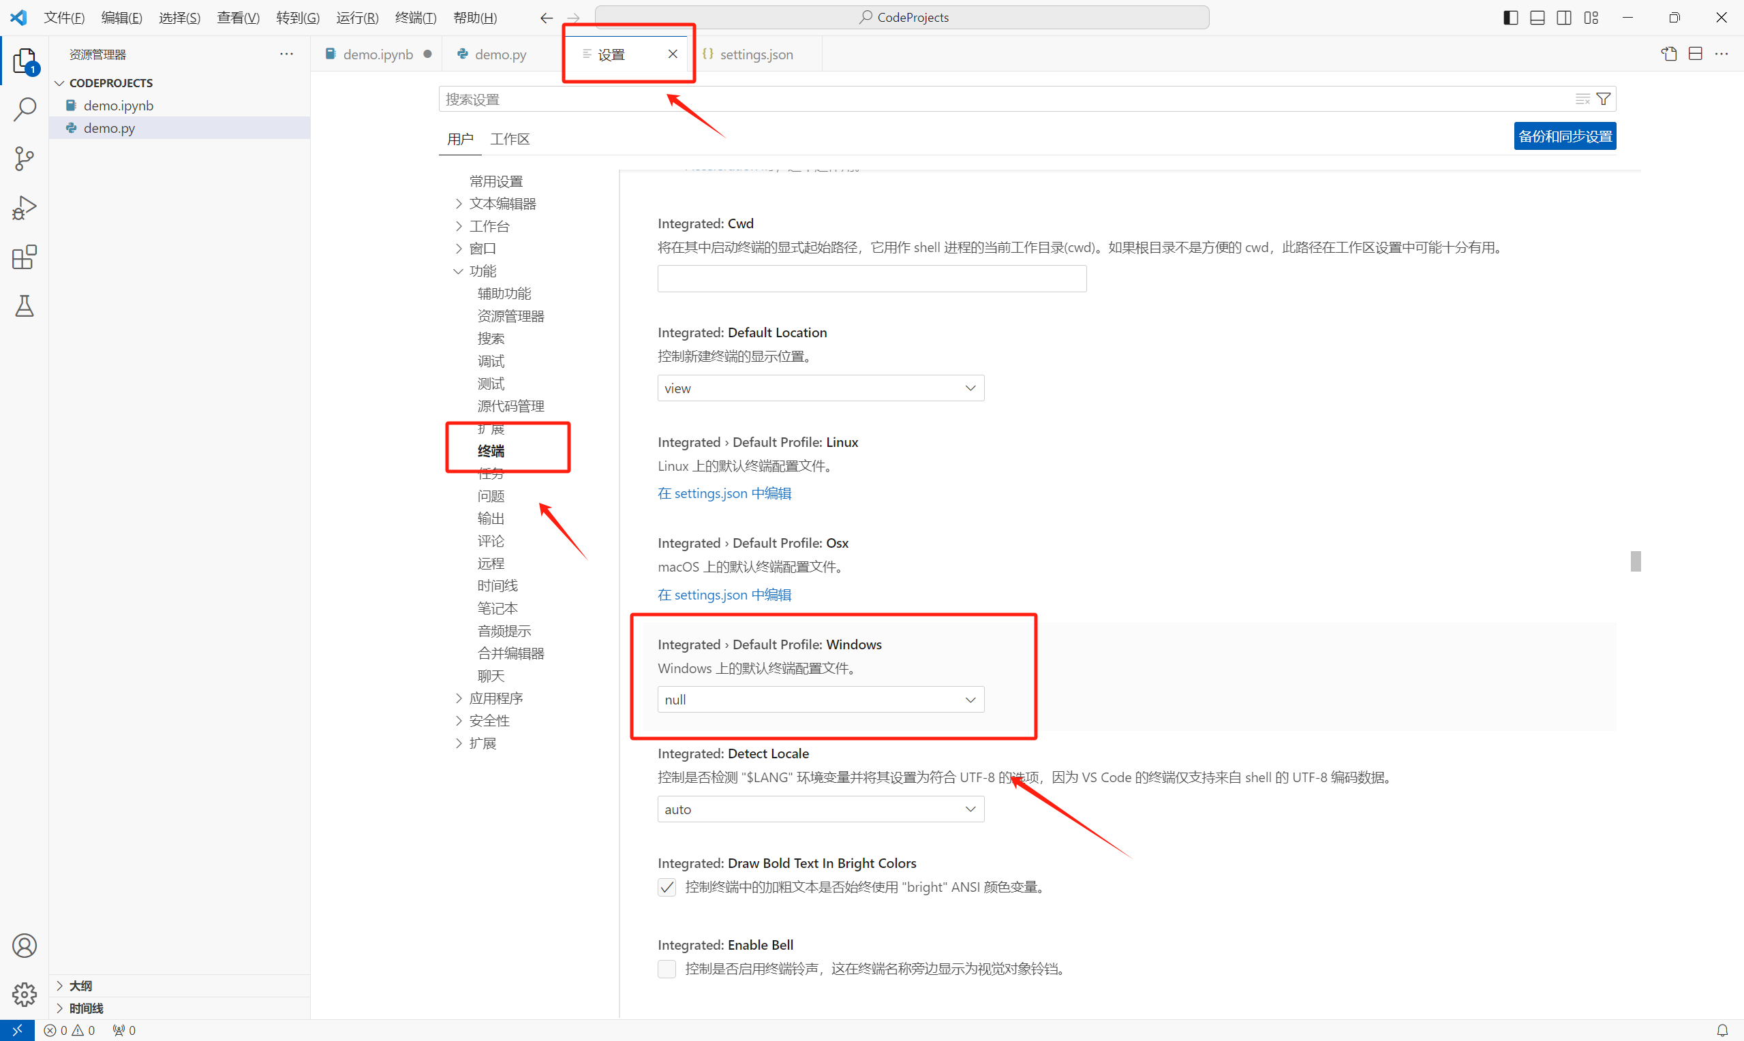Open the Testing flask view
The height and width of the screenshot is (1041, 1744).
point(25,306)
